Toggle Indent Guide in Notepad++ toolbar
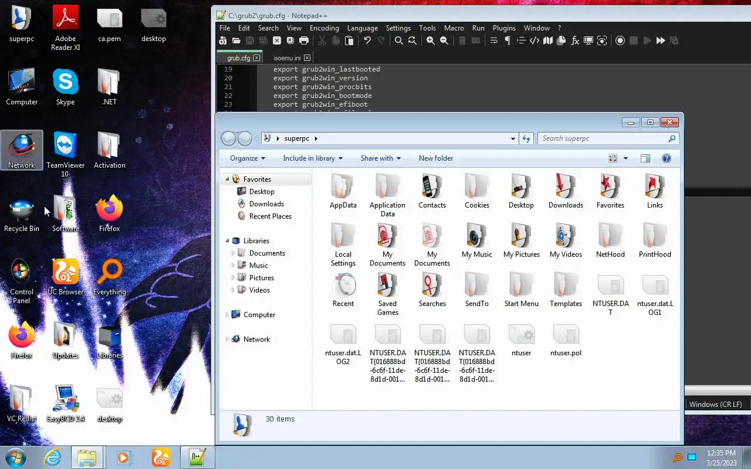 click(521, 40)
